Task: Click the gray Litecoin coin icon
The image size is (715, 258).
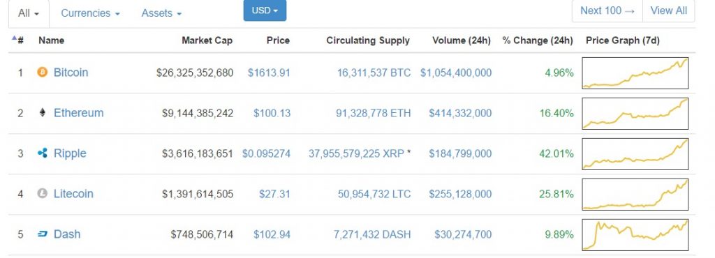Action: click(x=43, y=193)
